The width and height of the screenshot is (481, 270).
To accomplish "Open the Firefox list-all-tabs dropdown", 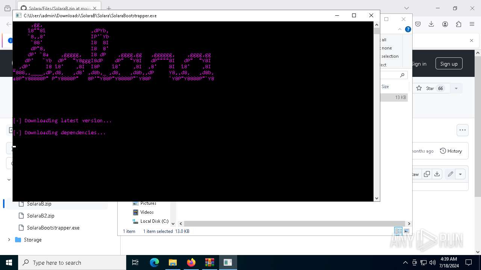I will [406, 8].
